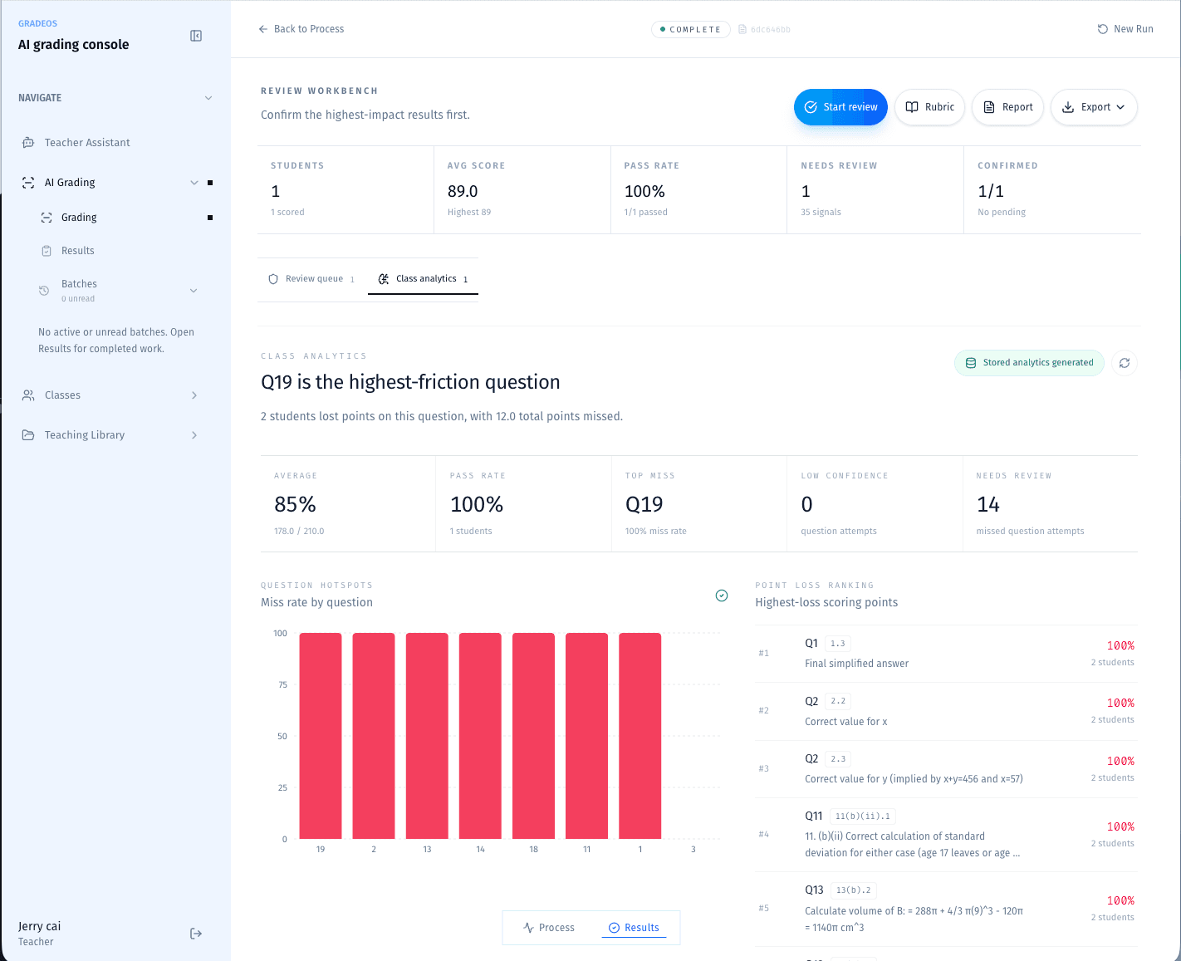The width and height of the screenshot is (1181, 961).
Task: Open the Report button
Action: [x=1007, y=107]
